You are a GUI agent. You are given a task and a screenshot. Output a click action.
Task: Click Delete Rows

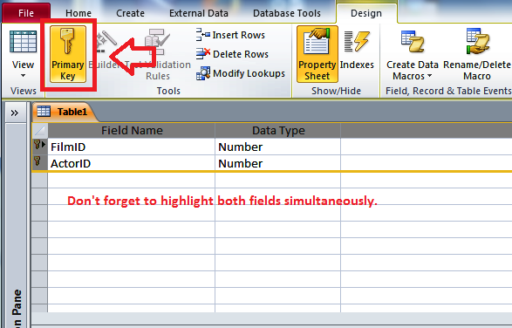pyautogui.click(x=232, y=54)
